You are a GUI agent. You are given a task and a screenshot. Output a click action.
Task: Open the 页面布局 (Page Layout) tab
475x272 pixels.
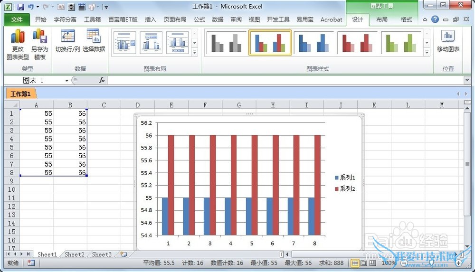(x=175, y=19)
